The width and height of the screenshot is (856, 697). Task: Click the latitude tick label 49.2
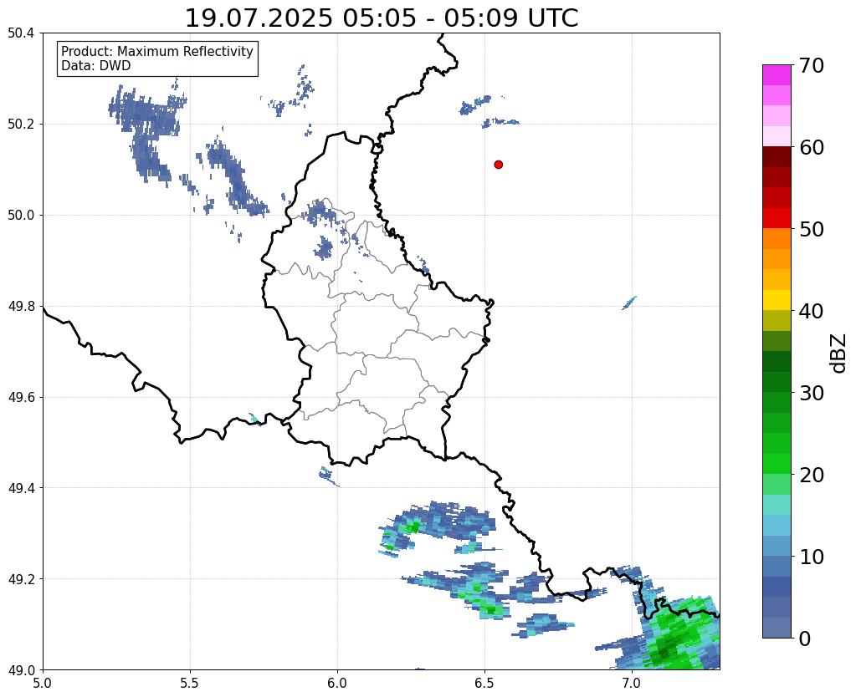click(21, 579)
